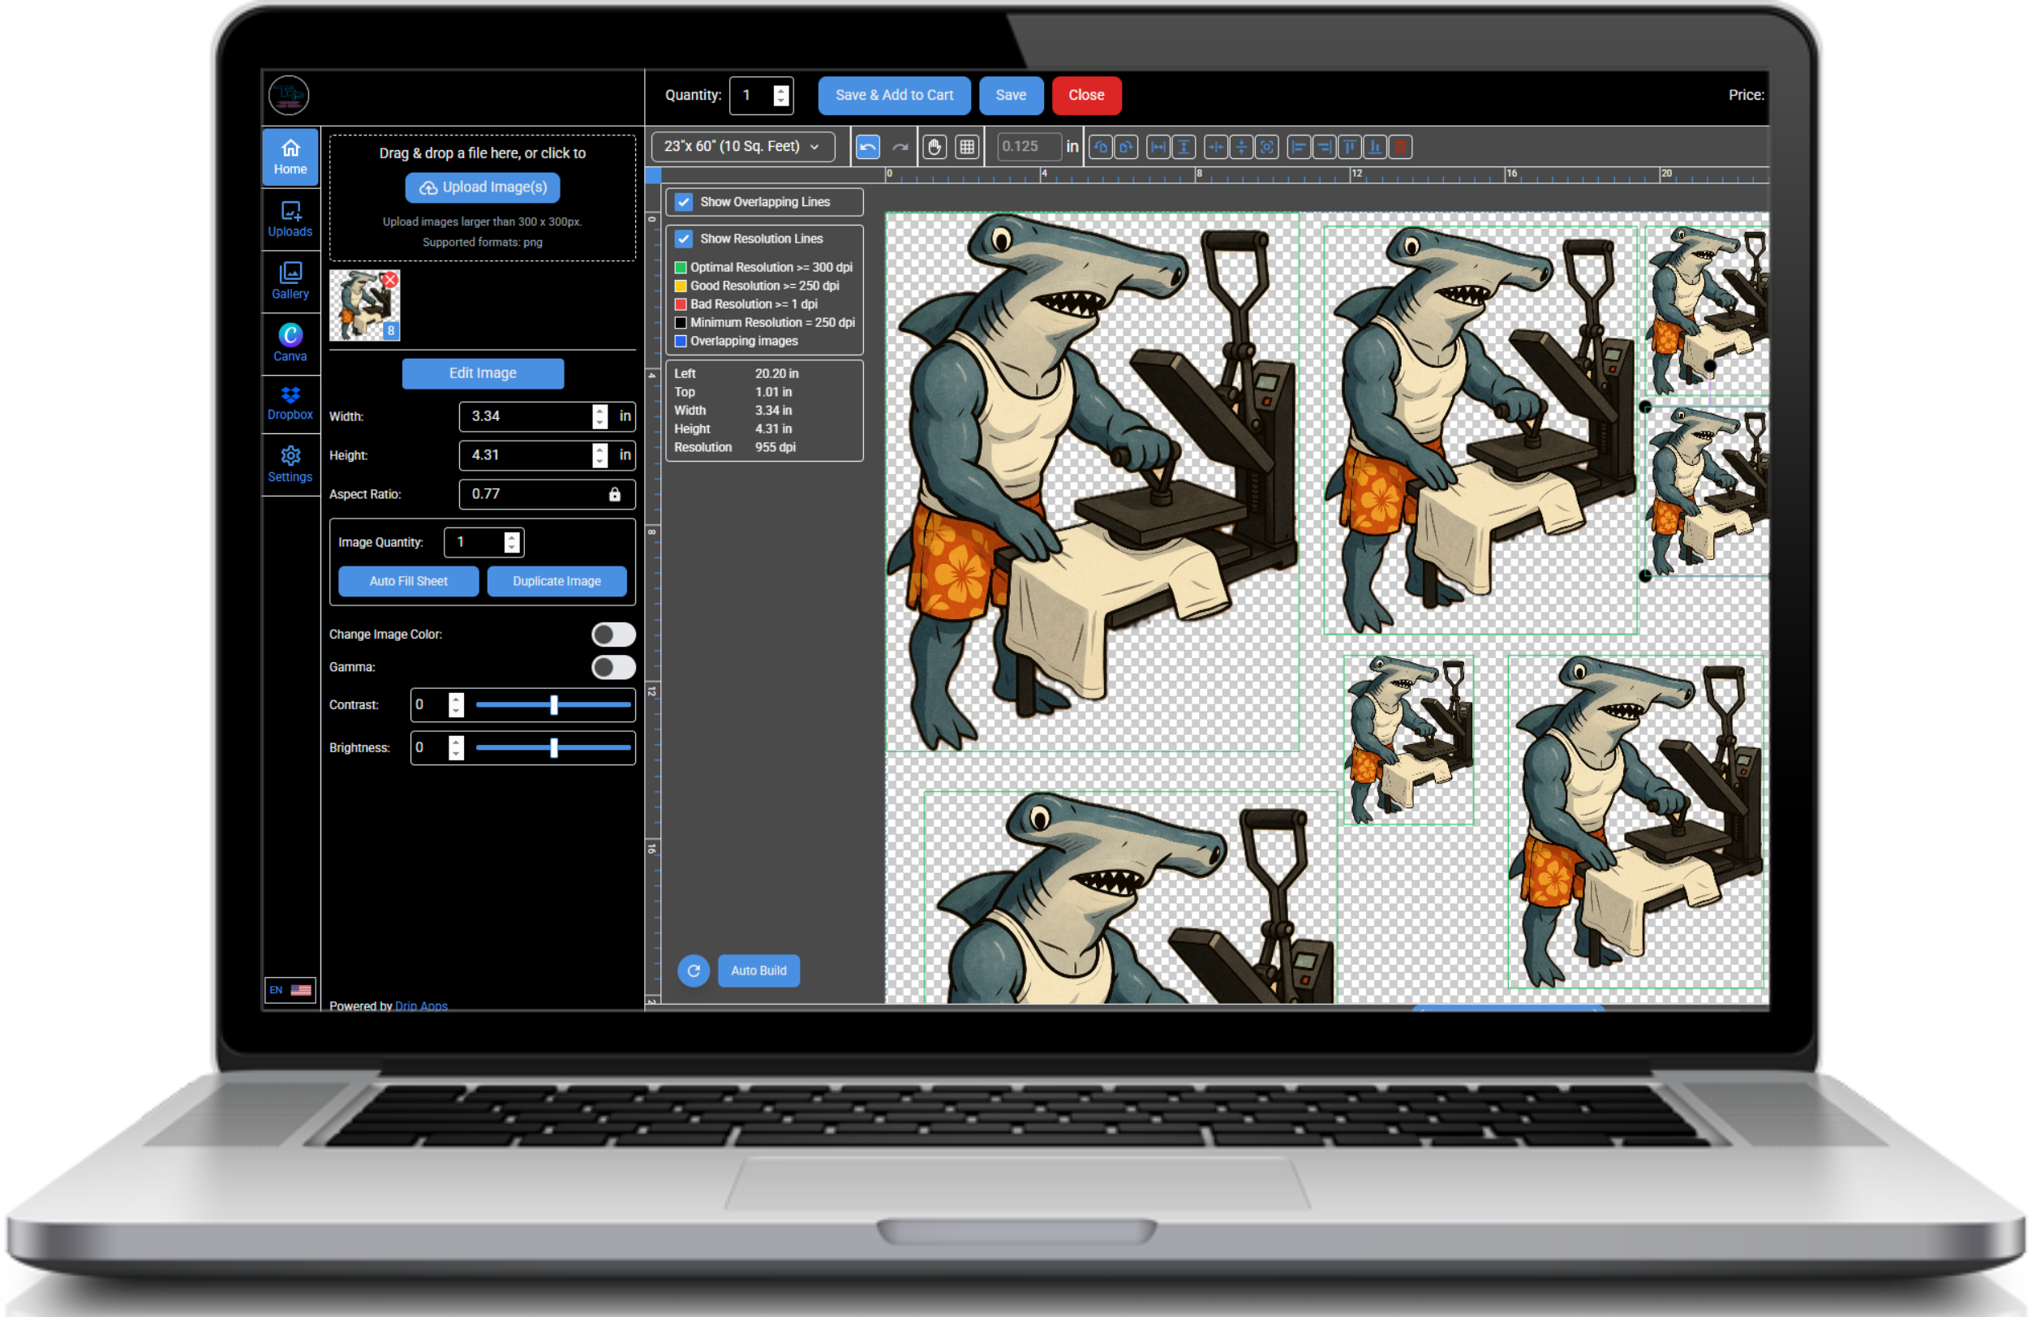
Task: Click the undo arrow
Action: coord(867,147)
